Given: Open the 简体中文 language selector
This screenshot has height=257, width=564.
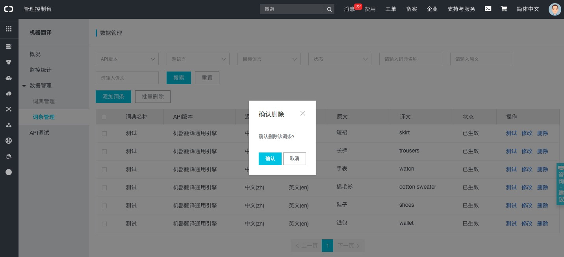Looking at the screenshot, I should [x=528, y=9].
